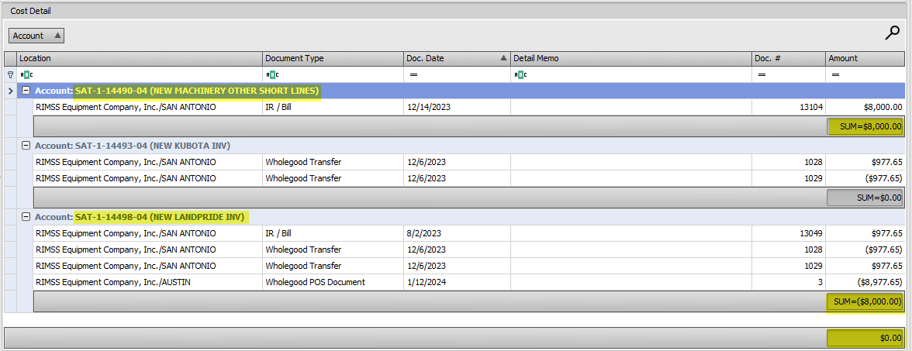The width and height of the screenshot is (912, 351).
Task: Open Amount filter equals operator
Action: click(x=836, y=74)
